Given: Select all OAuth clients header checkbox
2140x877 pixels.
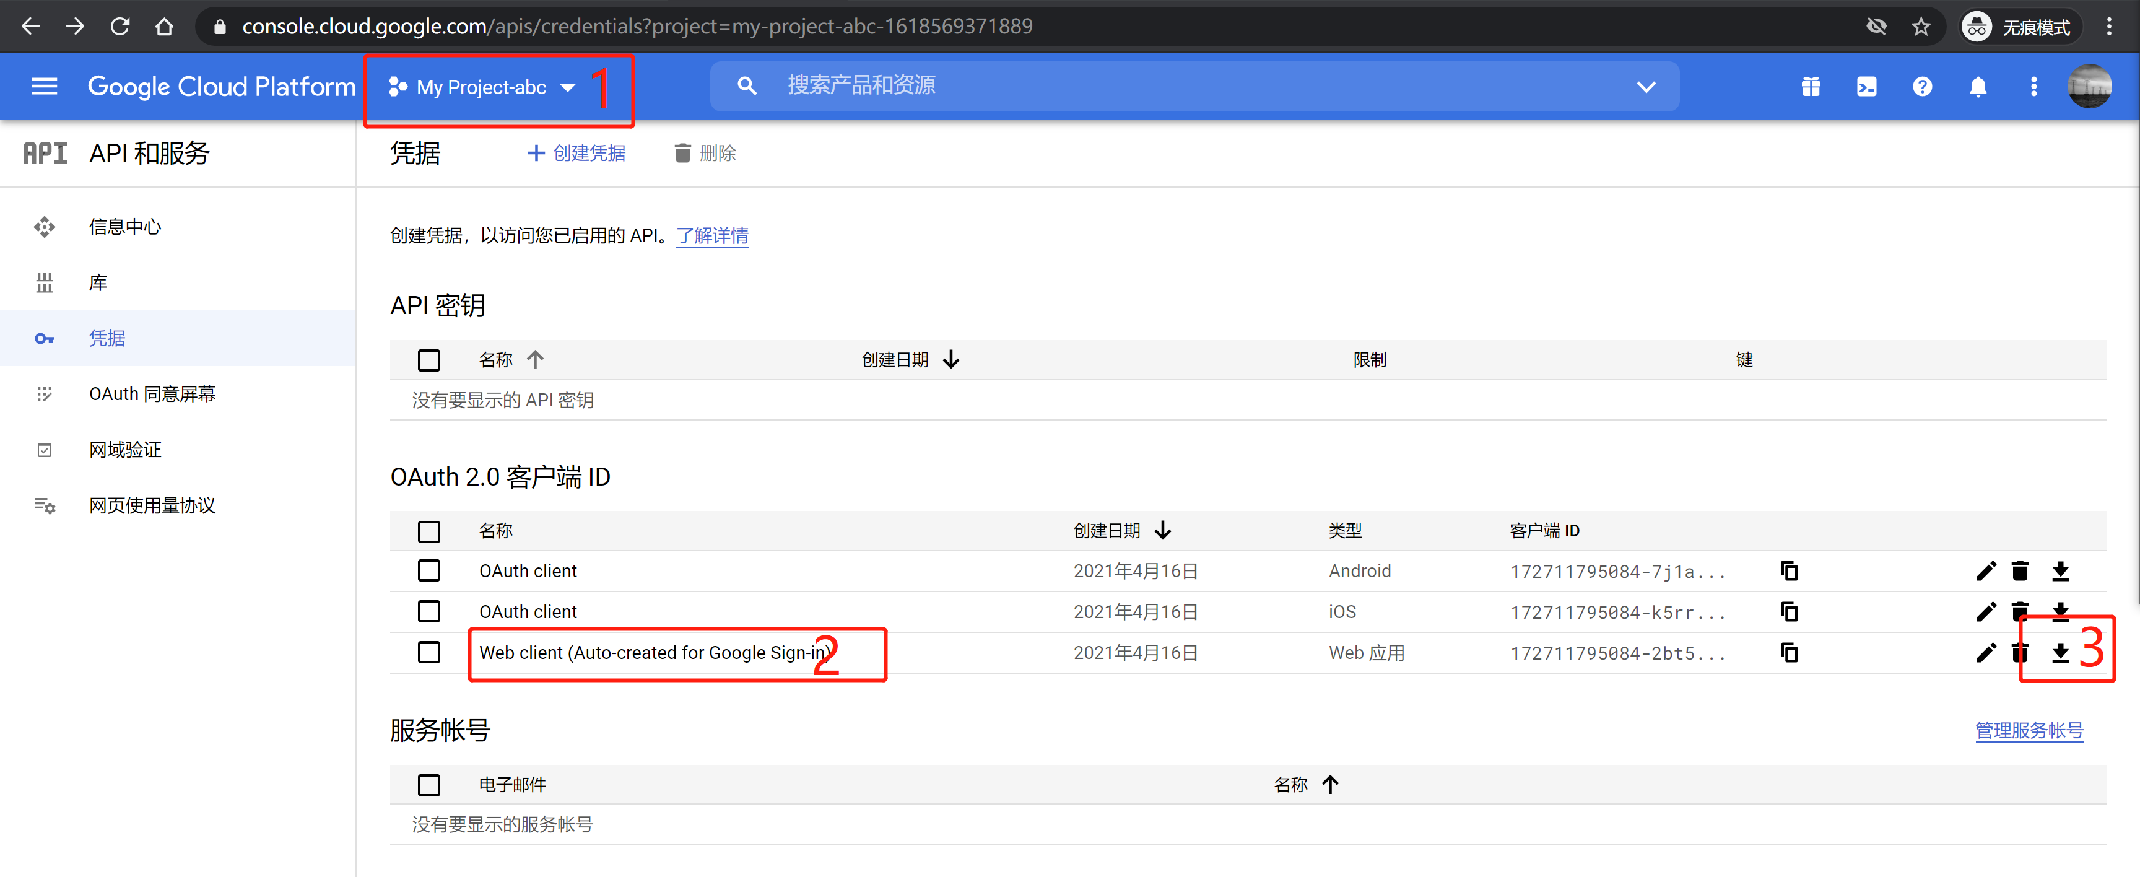Looking at the screenshot, I should click(x=428, y=531).
